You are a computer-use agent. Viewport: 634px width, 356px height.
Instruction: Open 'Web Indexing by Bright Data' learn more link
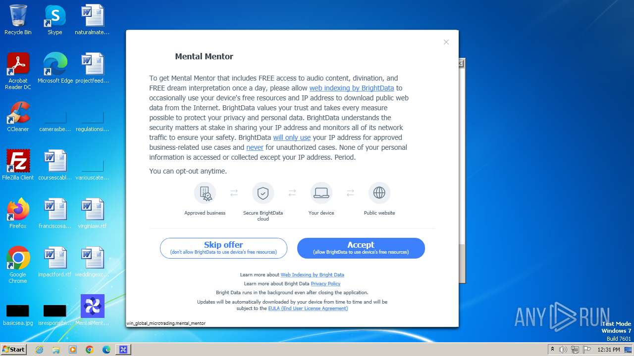point(313,275)
